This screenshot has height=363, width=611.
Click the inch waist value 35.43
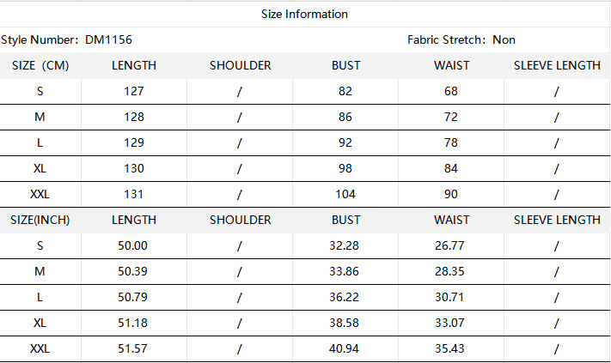(x=451, y=348)
